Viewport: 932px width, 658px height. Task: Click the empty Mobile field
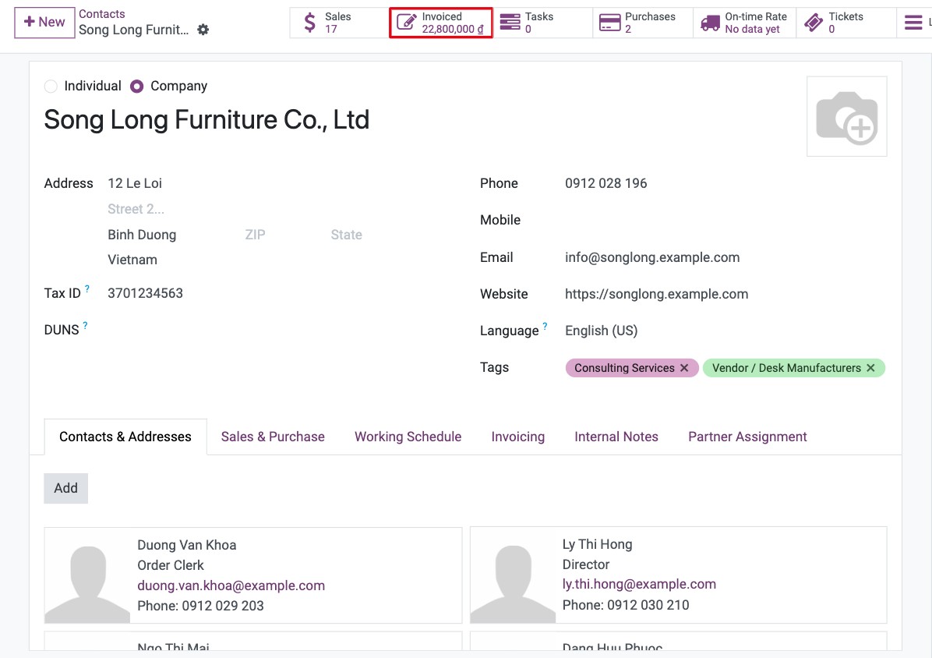pos(725,220)
